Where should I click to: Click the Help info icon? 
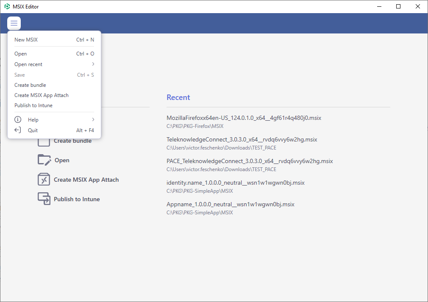[18, 119]
